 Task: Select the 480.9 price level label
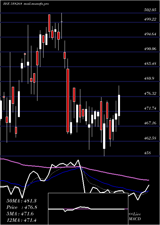point(149,78)
